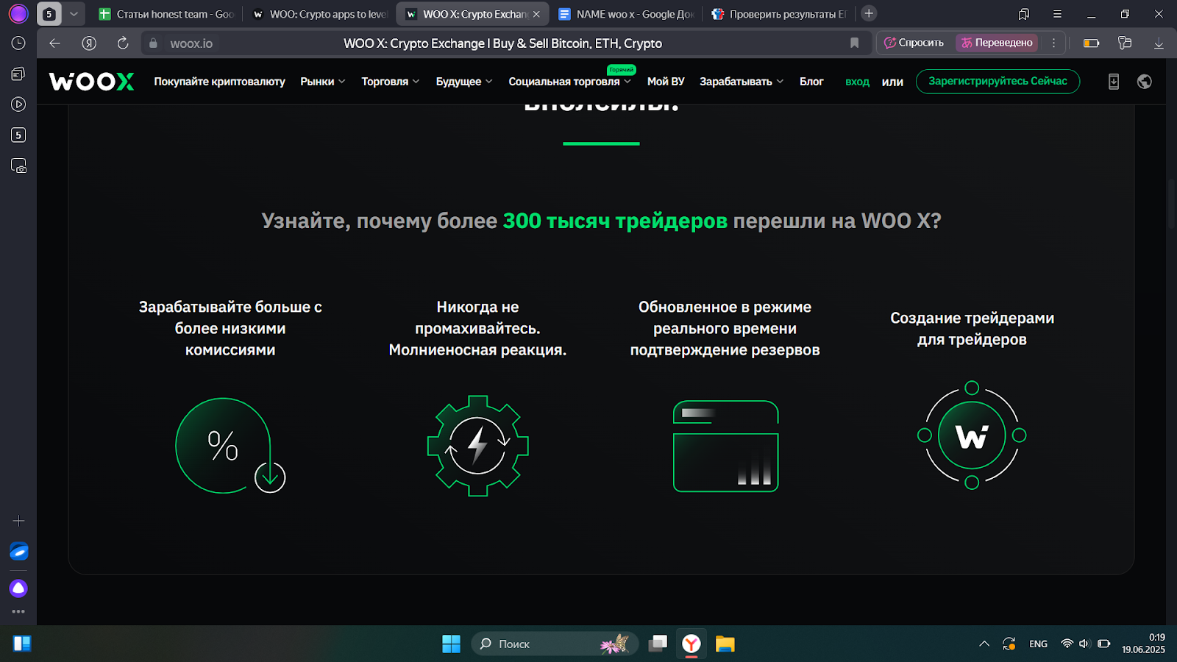Image resolution: width=1177 pixels, height=662 pixels.
Task: Open Yandex Browser from taskbar
Action: point(691,644)
